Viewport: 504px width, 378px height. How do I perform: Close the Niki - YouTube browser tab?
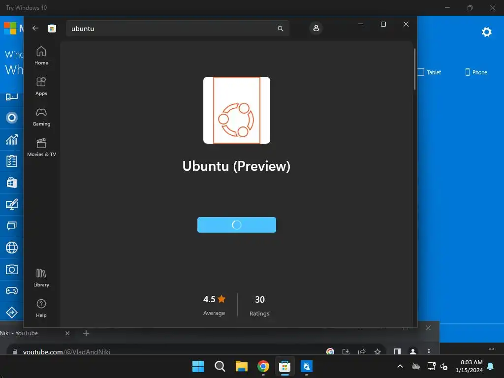(67, 333)
